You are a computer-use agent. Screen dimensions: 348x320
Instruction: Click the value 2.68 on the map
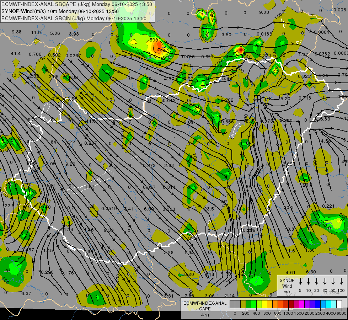[169, 165]
